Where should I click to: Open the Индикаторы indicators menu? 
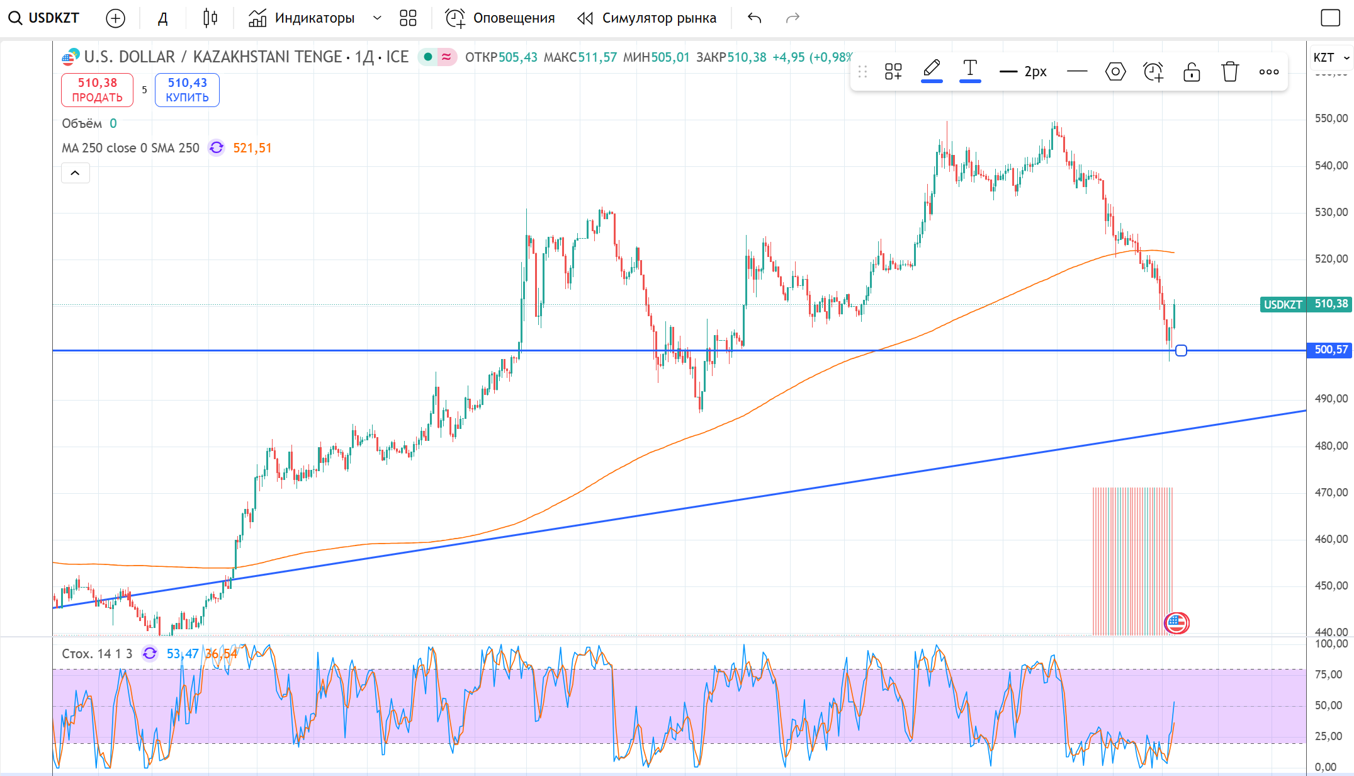pos(302,18)
